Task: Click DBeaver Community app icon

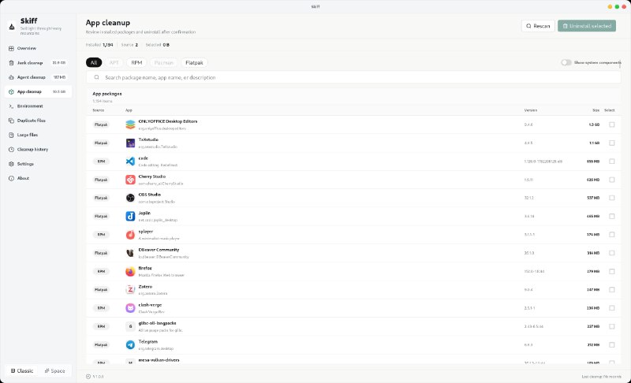Action: click(x=130, y=253)
